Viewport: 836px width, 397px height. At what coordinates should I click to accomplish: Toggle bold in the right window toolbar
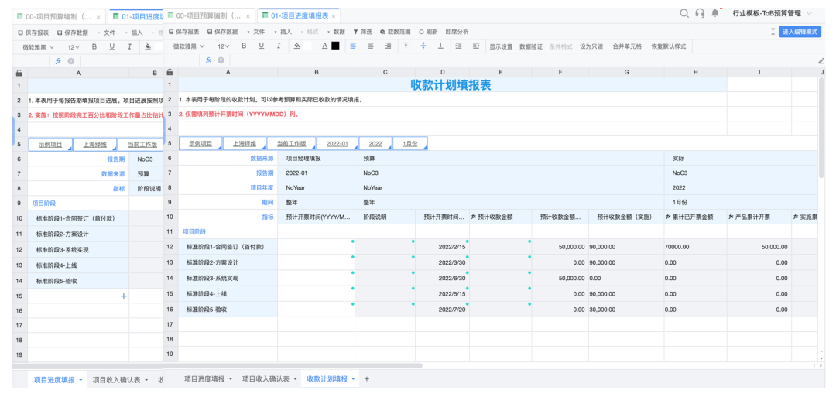(x=244, y=46)
